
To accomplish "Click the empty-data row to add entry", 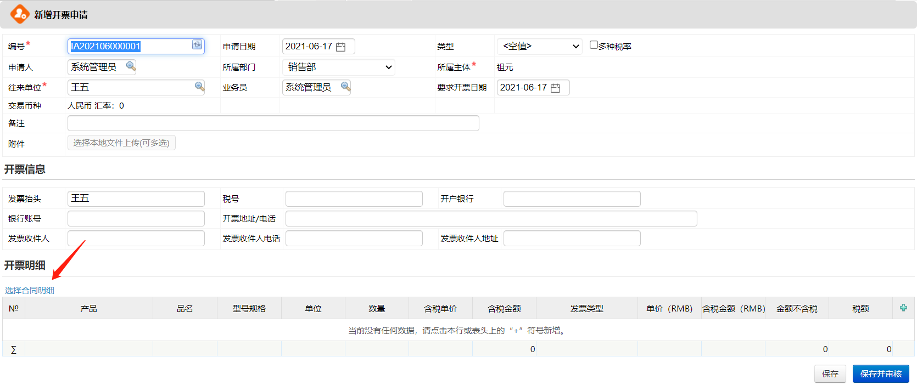I will point(457,330).
